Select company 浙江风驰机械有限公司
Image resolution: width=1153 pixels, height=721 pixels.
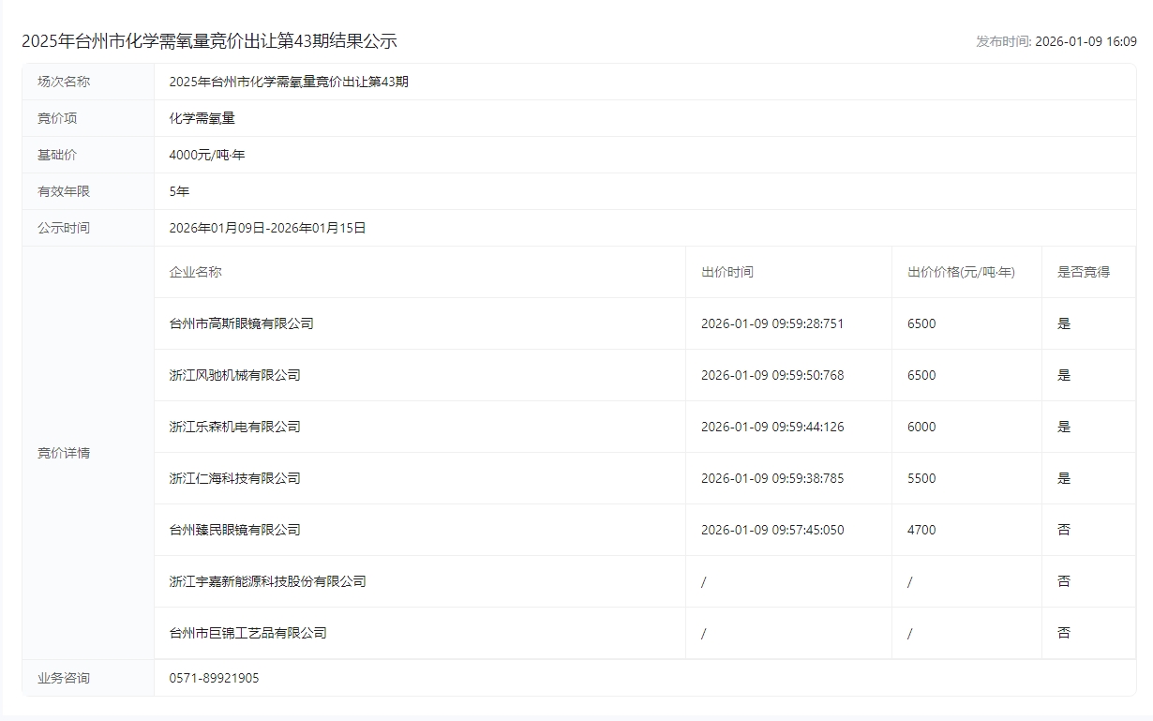[234, 375]
